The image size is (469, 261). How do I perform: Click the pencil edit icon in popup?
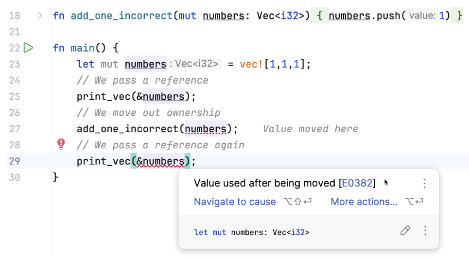click(x=405, y=231)
